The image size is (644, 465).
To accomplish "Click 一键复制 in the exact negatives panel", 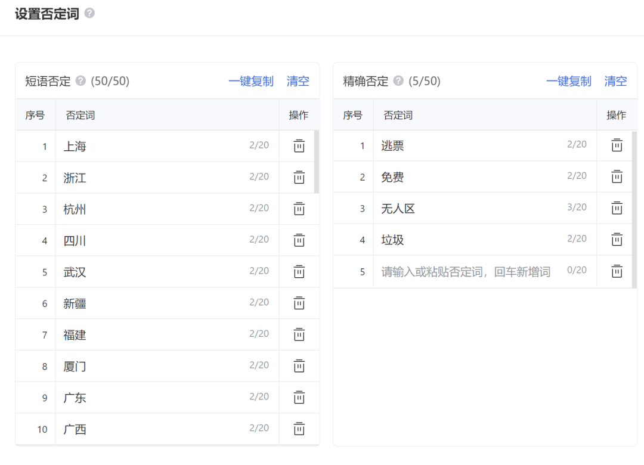I will (569, 81).
